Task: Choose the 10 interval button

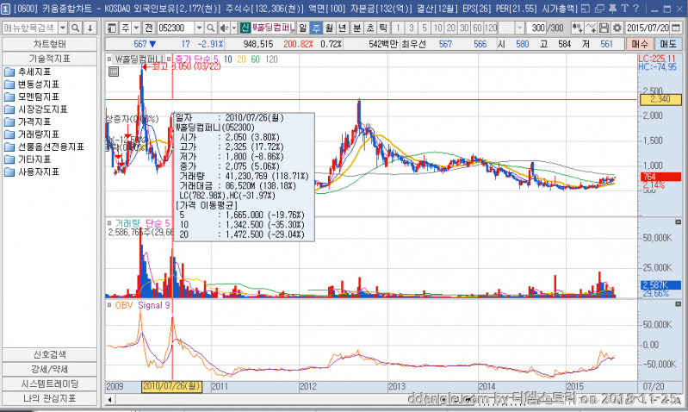Action: point(438,28)
